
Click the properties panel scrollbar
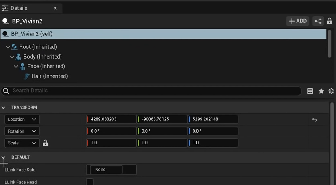pos(332,144)
